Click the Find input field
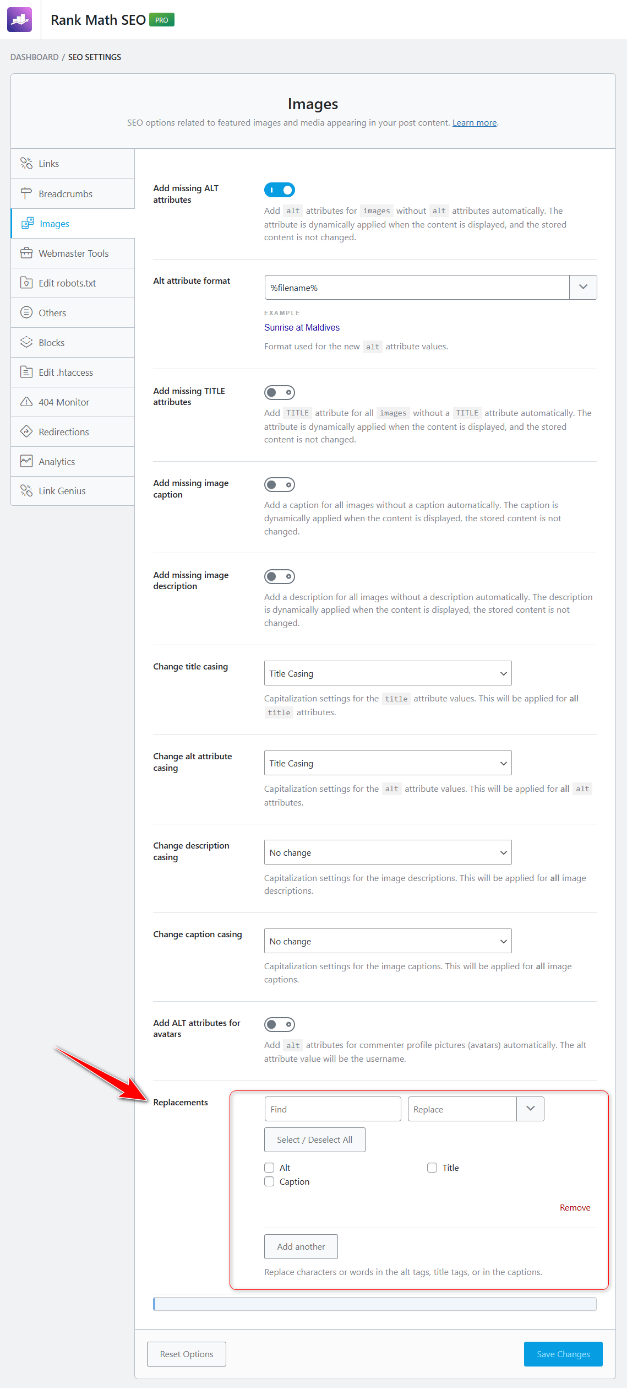The image size is (627, 1388). pyautogui.click(x=332, y=1109)
